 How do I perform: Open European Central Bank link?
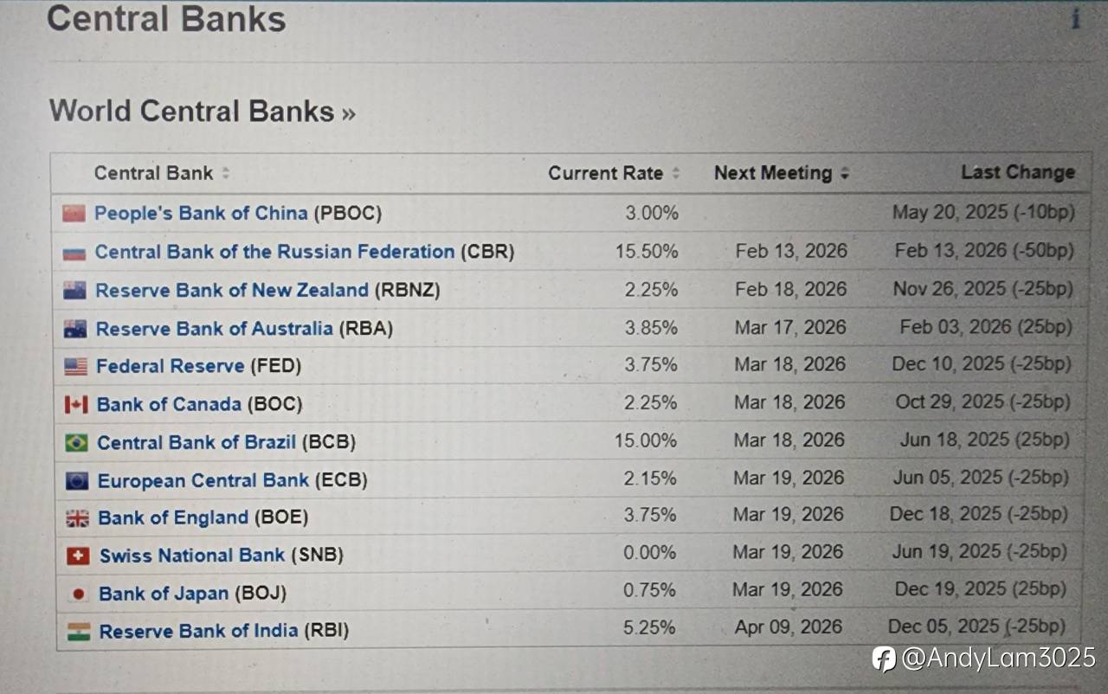click(x=203, y=480)
